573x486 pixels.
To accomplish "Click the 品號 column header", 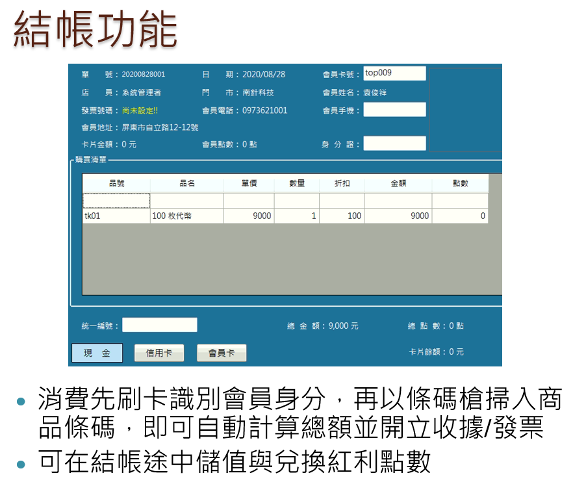I will point(116,184).
